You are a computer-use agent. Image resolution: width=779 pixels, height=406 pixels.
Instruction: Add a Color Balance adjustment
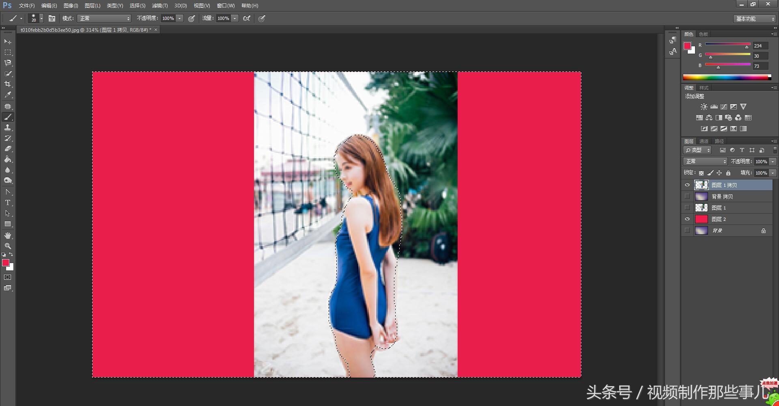[x=709, y=118]
